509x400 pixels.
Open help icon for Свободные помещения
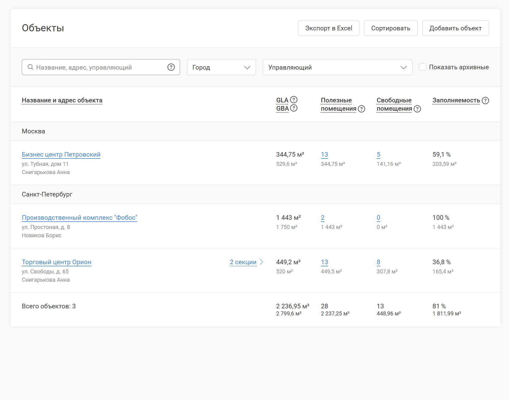(417, 109)
